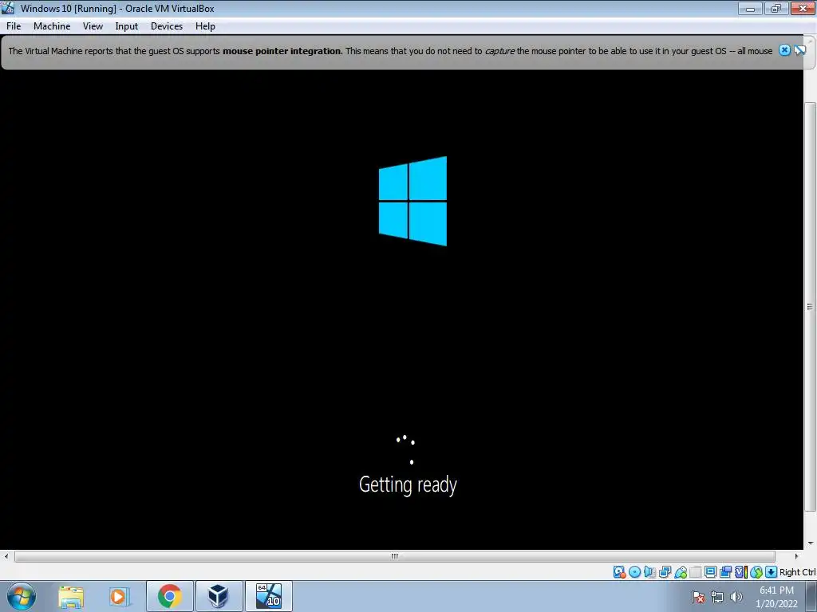Open the Input menu
The height and width of the screenshot is (612, 817).
tap(127, 26)
